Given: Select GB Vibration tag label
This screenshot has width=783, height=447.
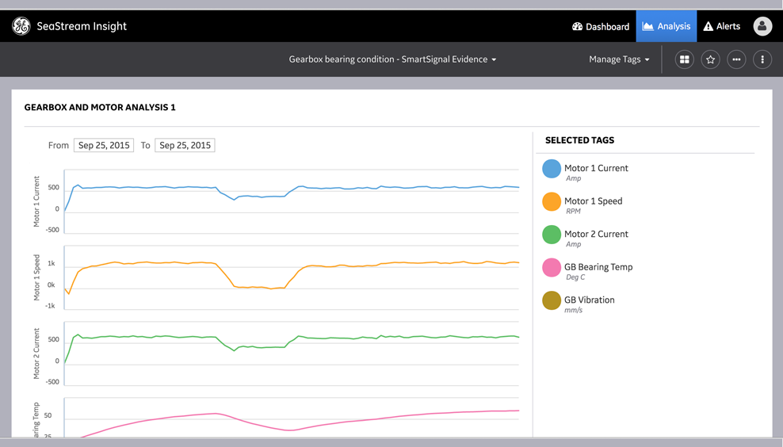Looking at the screenshot, I should click(590, 300).
